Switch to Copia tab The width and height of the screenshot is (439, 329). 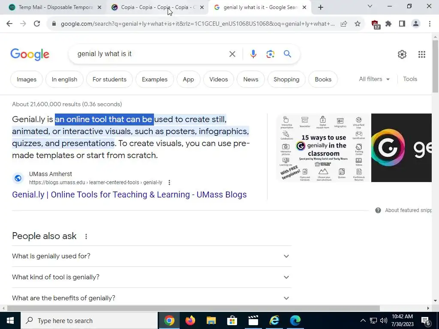coord(157,8)
